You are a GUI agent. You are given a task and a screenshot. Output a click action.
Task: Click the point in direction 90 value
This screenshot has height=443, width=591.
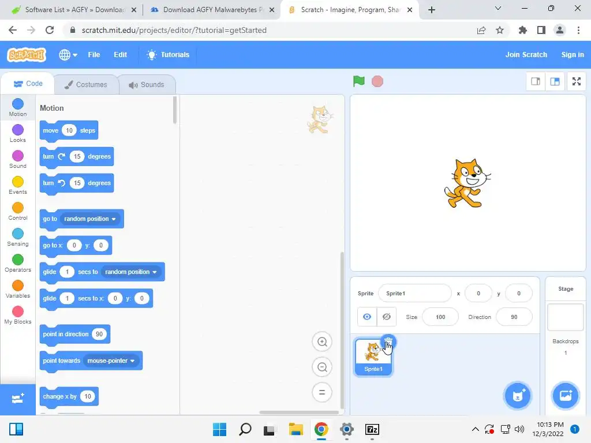pyautogui.click(x=99, y=334)
